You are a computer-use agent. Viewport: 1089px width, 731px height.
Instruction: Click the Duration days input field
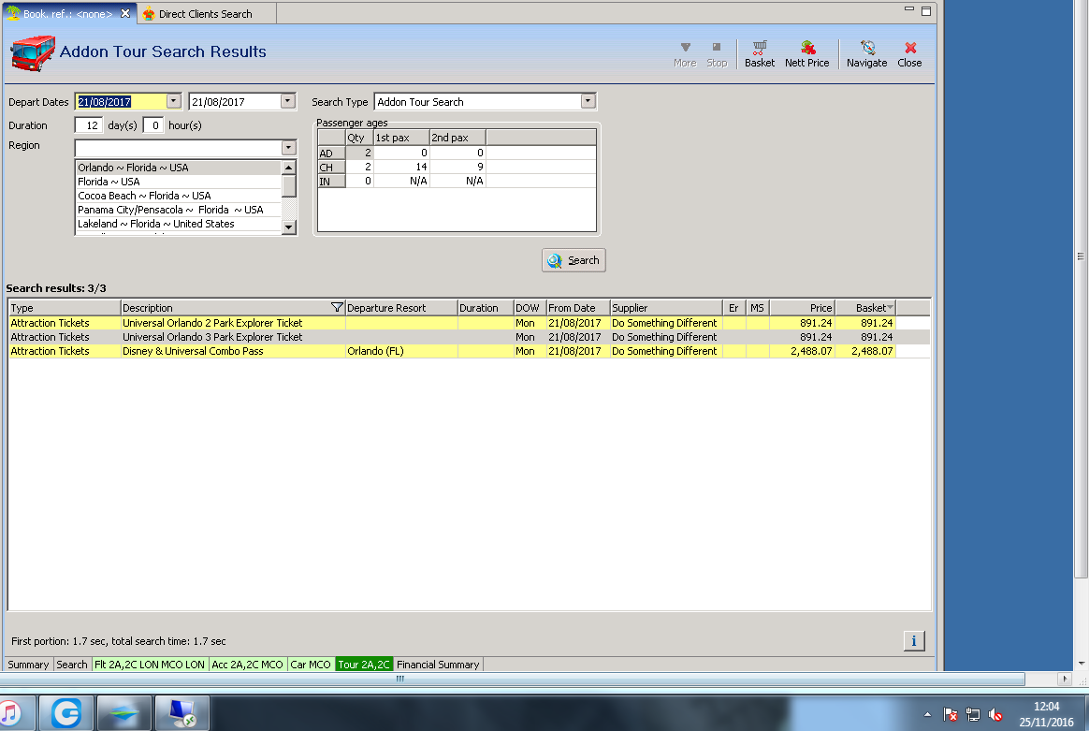(89, 125)
